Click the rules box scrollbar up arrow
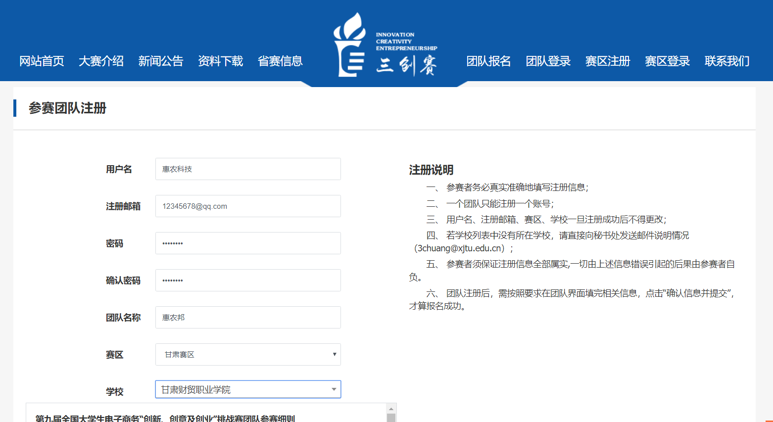 click(x=391, y=409)
